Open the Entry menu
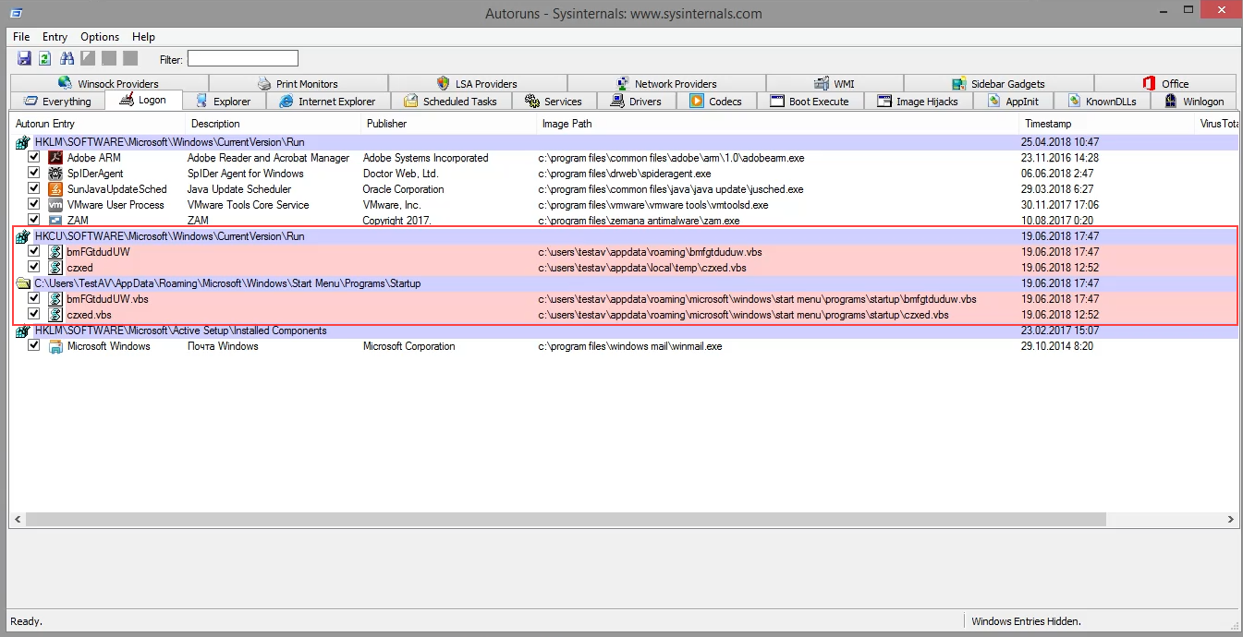This screenshot has width=1243, height=637. pyautogui.click(x=55, y=37)
